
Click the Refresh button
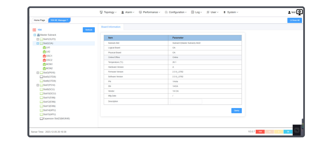(x=89, y=30)
